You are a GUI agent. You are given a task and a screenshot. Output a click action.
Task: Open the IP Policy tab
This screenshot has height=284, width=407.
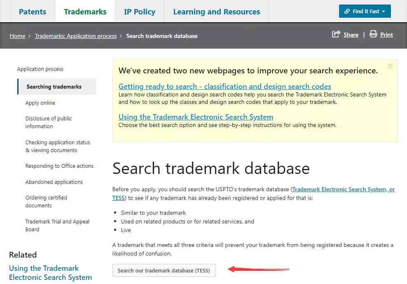(139, 12)
